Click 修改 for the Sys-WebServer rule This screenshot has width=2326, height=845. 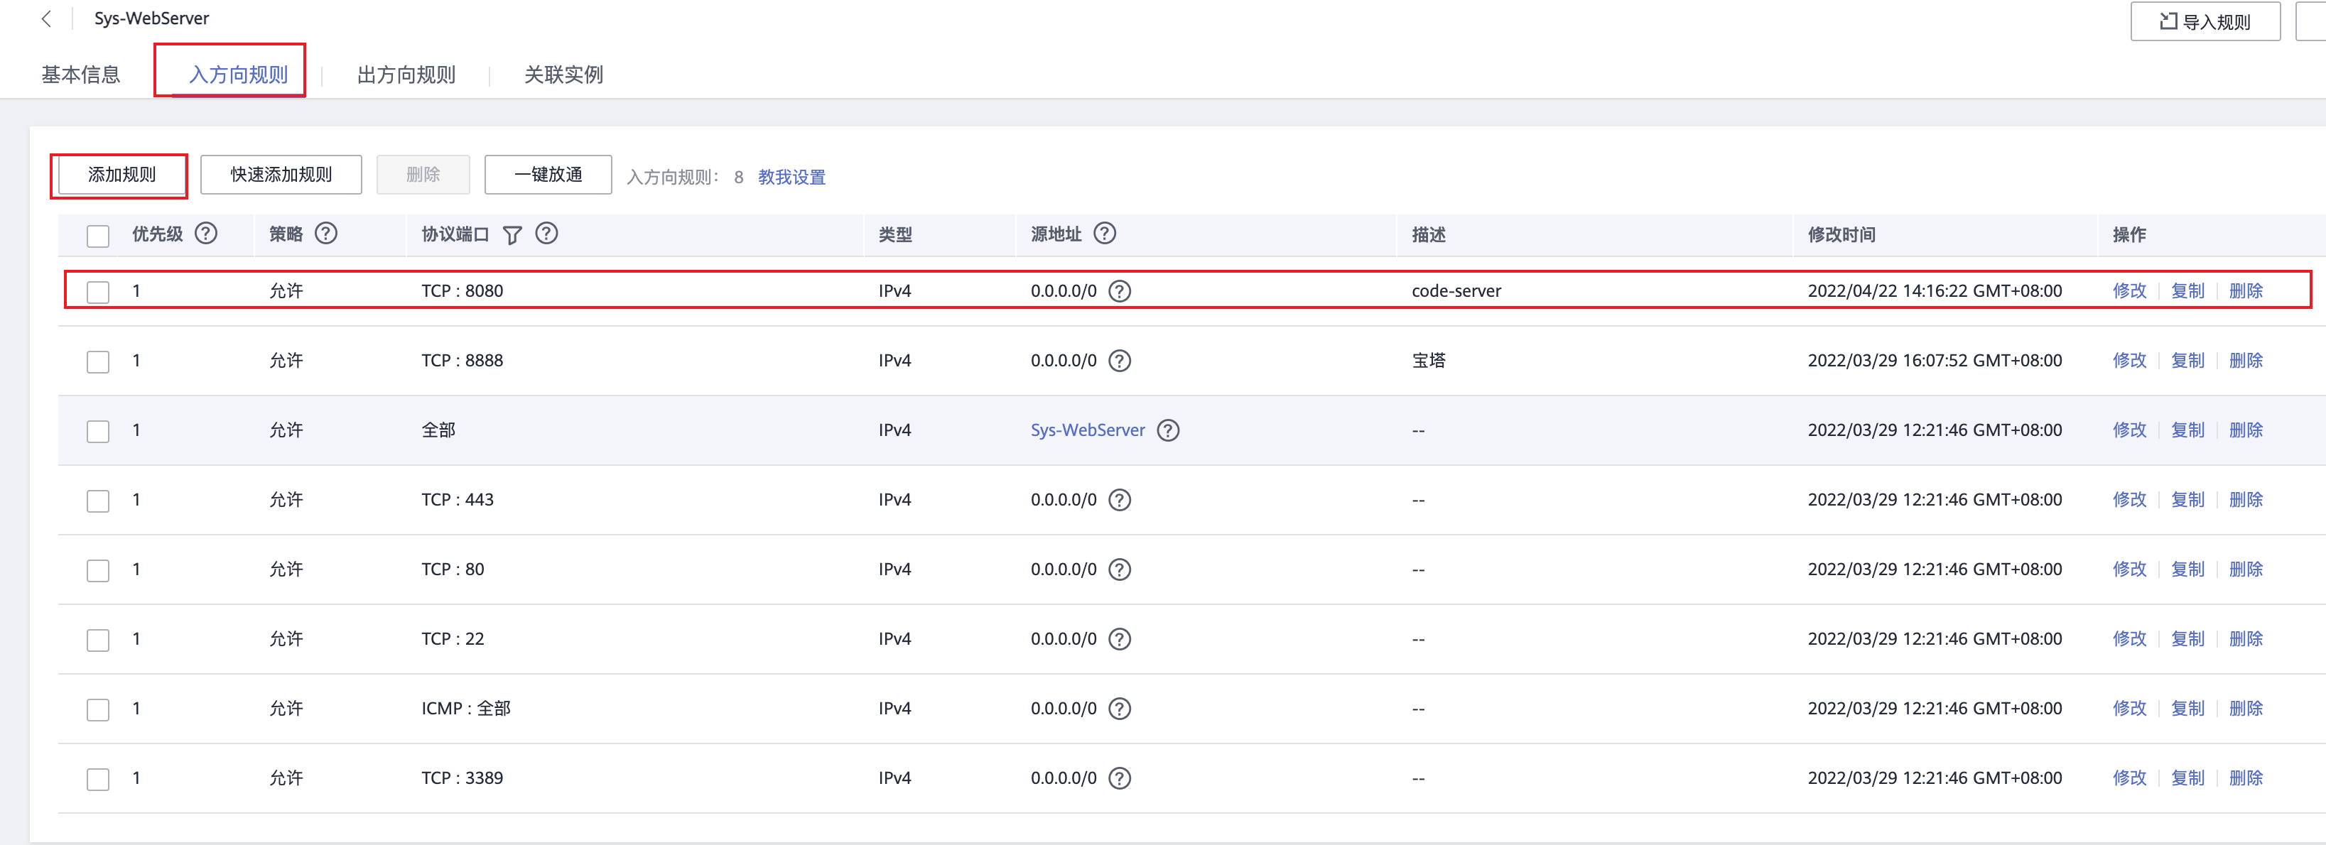point(2129,430)
